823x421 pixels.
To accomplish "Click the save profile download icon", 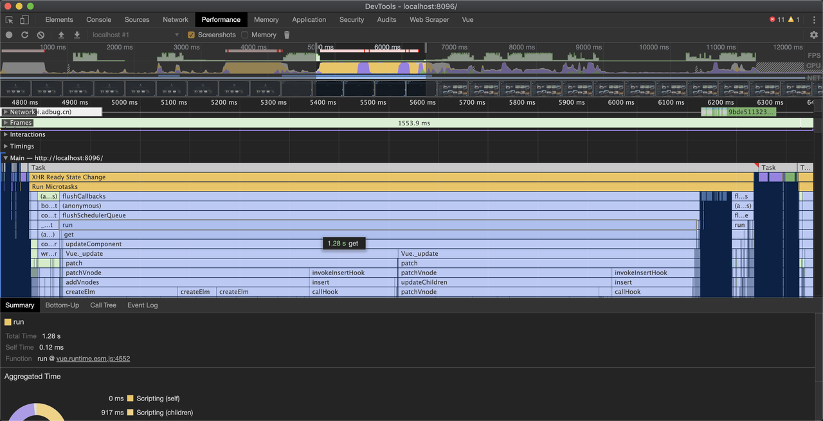I will (x=77, y=35).
